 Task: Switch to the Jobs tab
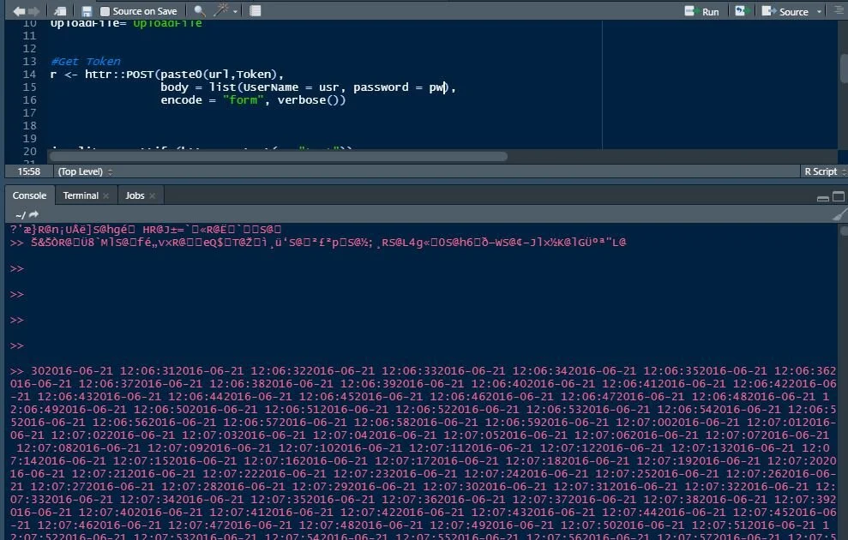(134, 195)
